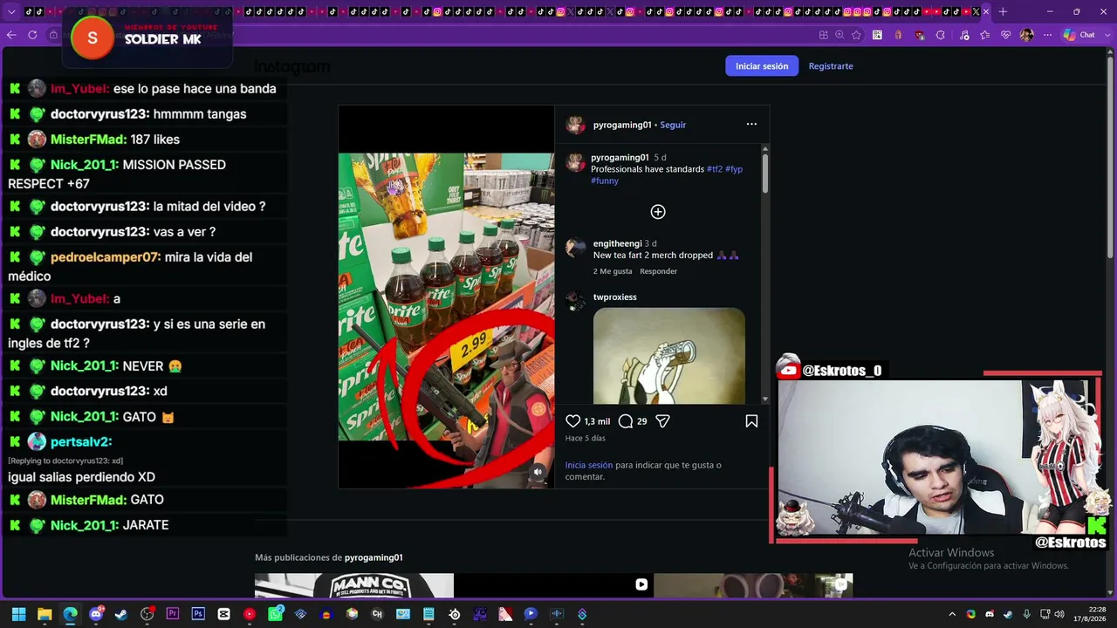Zoom the page using the magnifier icon

pyautogui.click(x=839, y=35)
